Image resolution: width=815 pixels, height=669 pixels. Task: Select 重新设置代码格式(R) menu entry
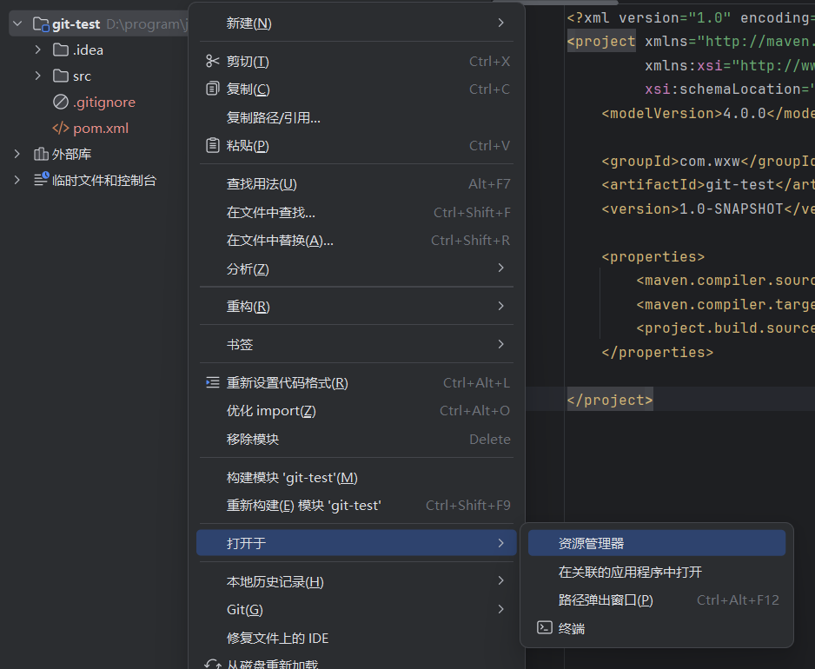coord(356,382)
